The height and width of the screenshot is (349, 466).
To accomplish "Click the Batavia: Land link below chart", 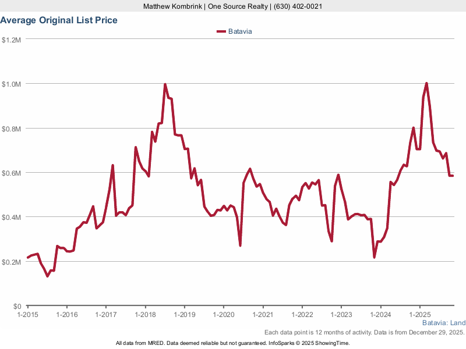I will (x=443, y=323).
